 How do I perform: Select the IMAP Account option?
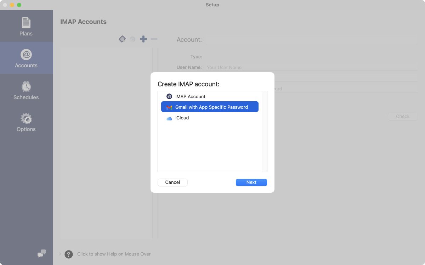point(210,96)
